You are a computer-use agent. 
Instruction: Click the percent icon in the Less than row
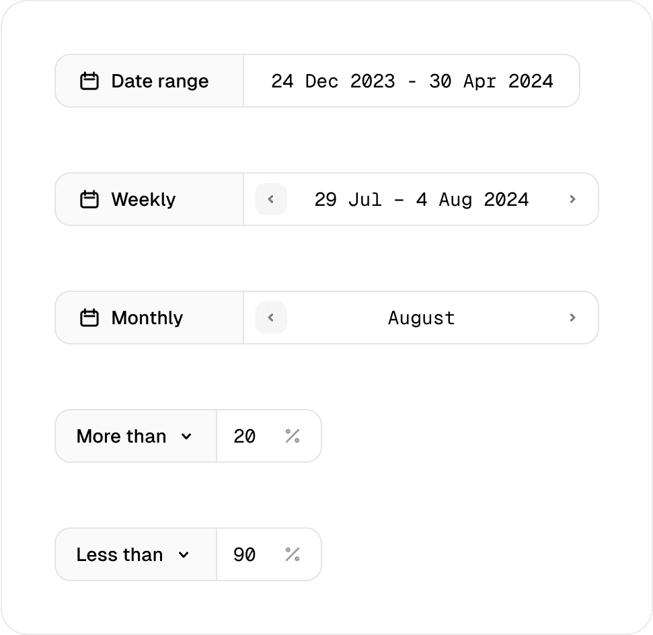[x=292, y=555]
